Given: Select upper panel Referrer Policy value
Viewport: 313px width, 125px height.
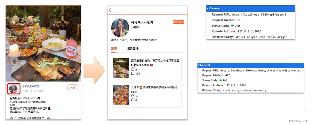Looking at the screenshot, I should pos(261,37).
